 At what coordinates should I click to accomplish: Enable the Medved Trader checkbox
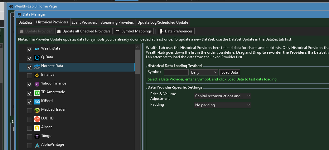(30, 111)
